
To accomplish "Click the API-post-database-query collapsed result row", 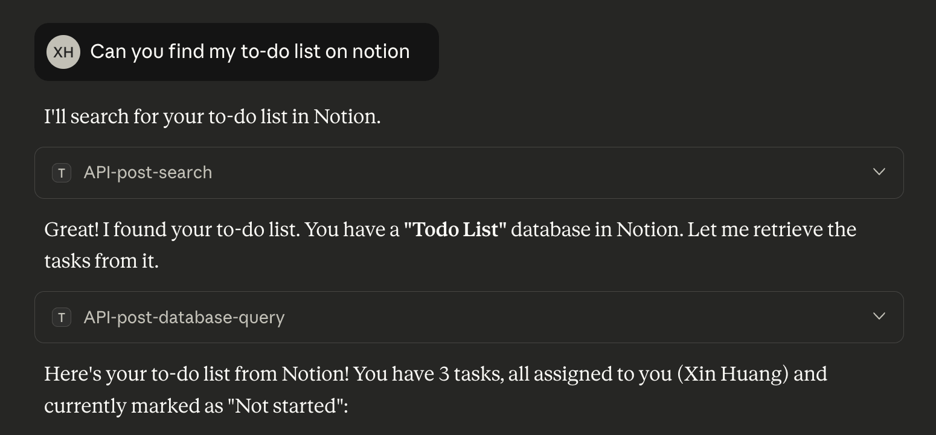I will [x=469, y=317].
